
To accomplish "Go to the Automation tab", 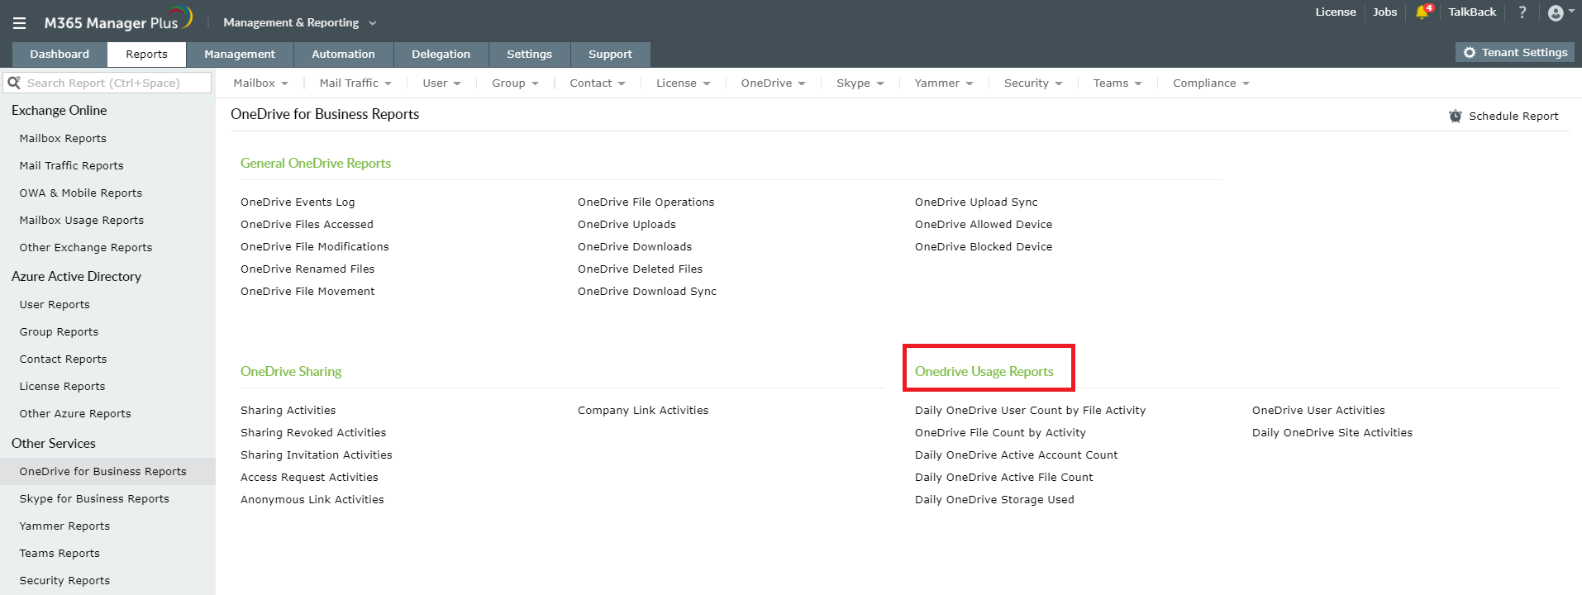I will pyautogui.click(x=343, y=55).
